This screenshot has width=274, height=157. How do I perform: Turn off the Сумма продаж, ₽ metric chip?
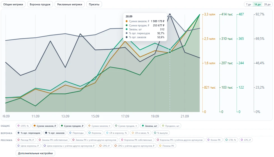72,126
